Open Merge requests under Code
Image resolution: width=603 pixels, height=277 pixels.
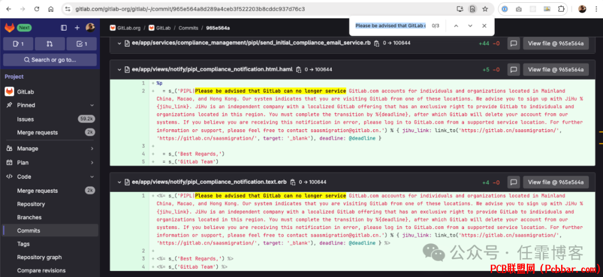(50, 191)
